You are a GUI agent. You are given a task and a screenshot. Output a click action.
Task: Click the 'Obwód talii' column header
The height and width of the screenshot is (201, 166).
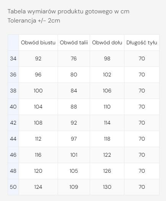click(x=74, y=42)
